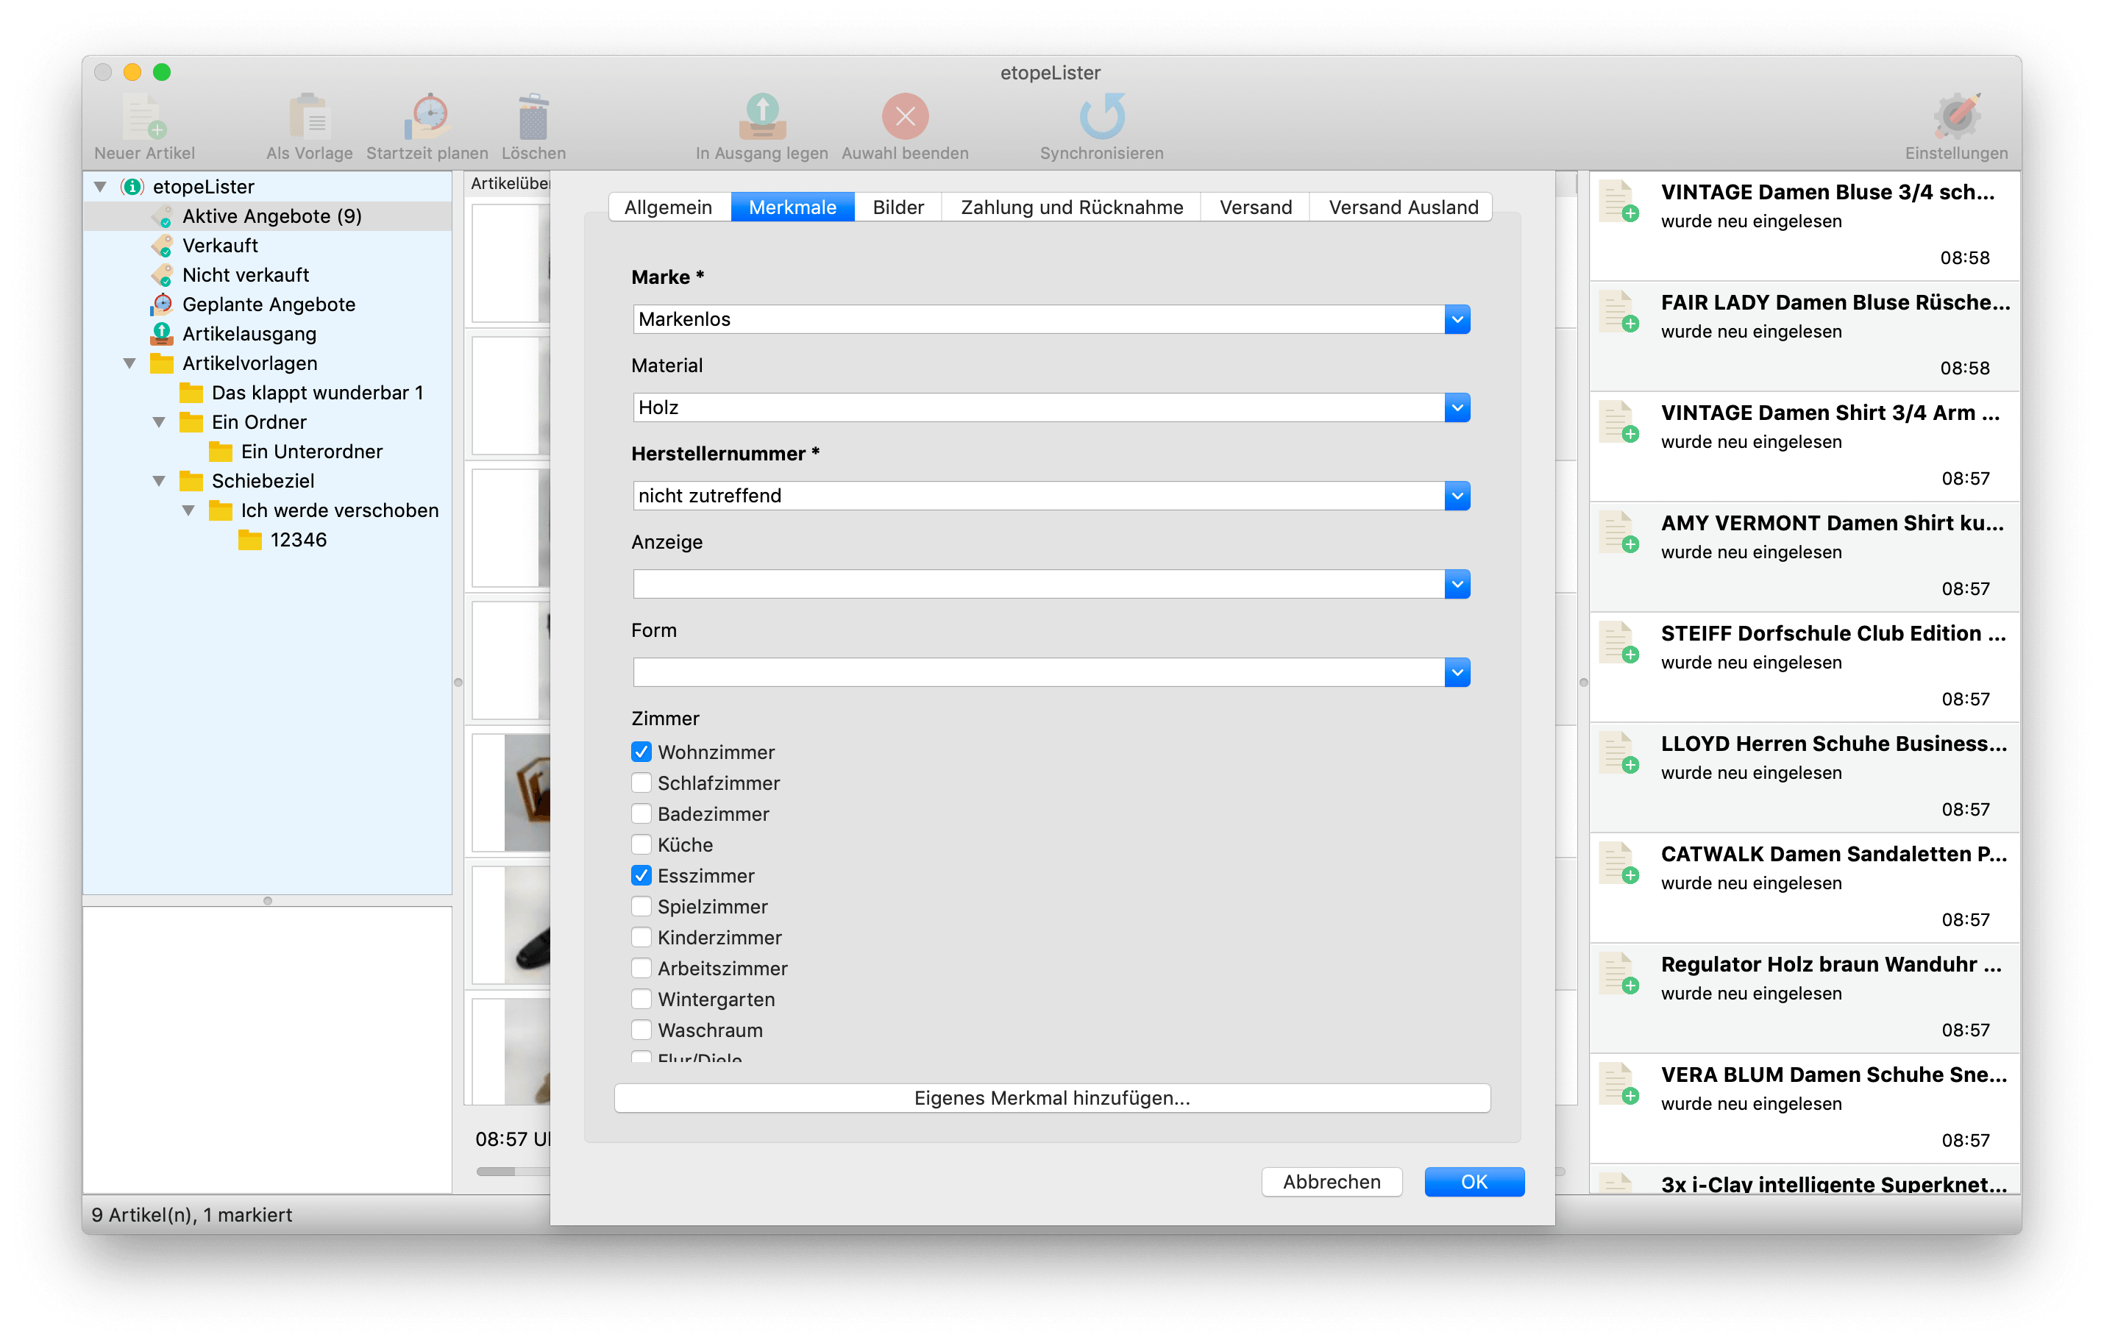Viewport: 2104px width, 1343px height.
Task: Open the Versand Ausland tab
Action: (1402, 208)
